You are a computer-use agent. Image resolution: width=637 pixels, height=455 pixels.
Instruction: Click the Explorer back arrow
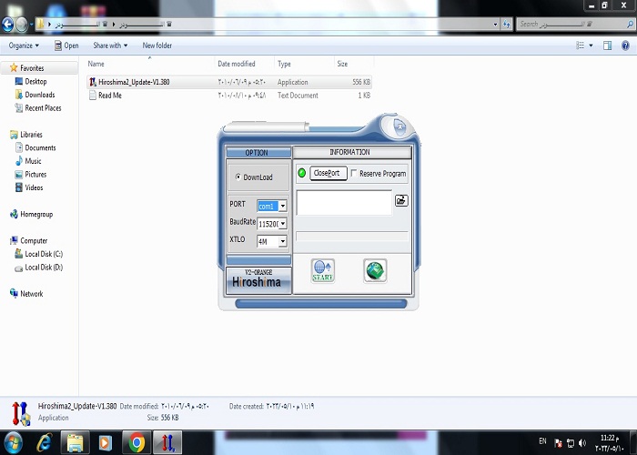click(x=7, y=25)
